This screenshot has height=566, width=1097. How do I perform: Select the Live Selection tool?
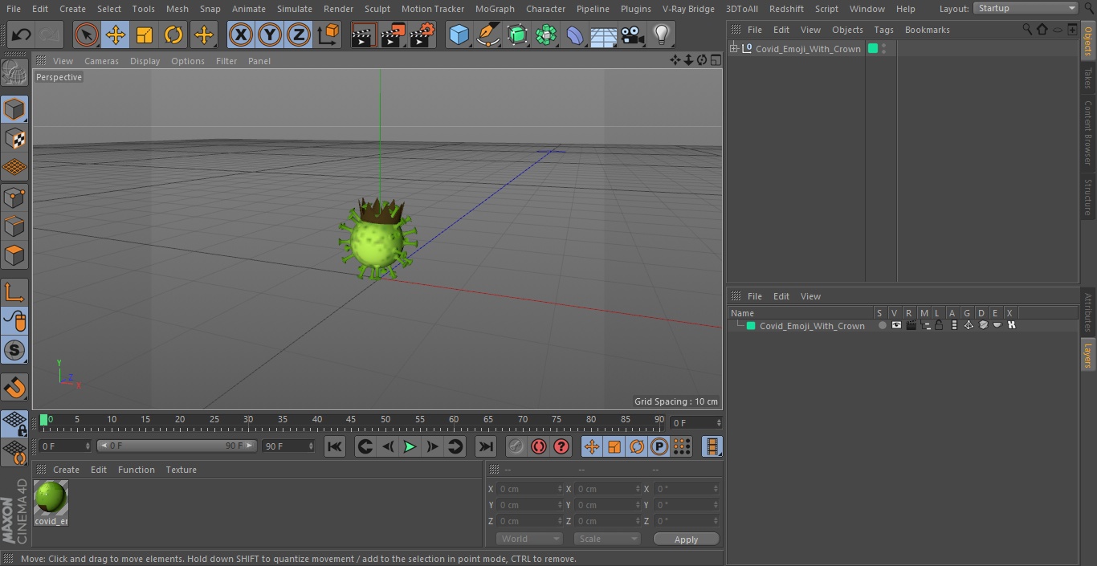(86, 35)
